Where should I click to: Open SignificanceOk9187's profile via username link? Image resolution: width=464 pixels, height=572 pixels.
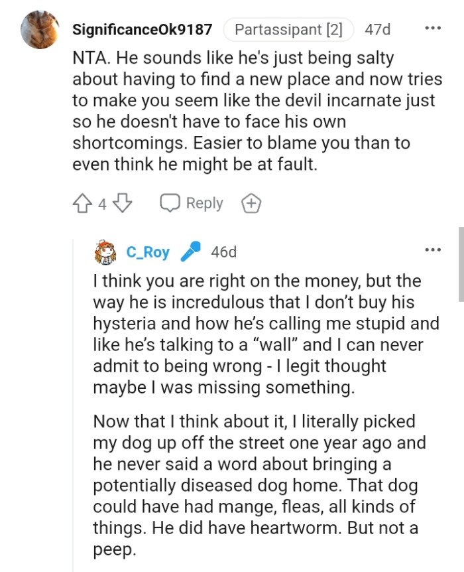point(143,29)
